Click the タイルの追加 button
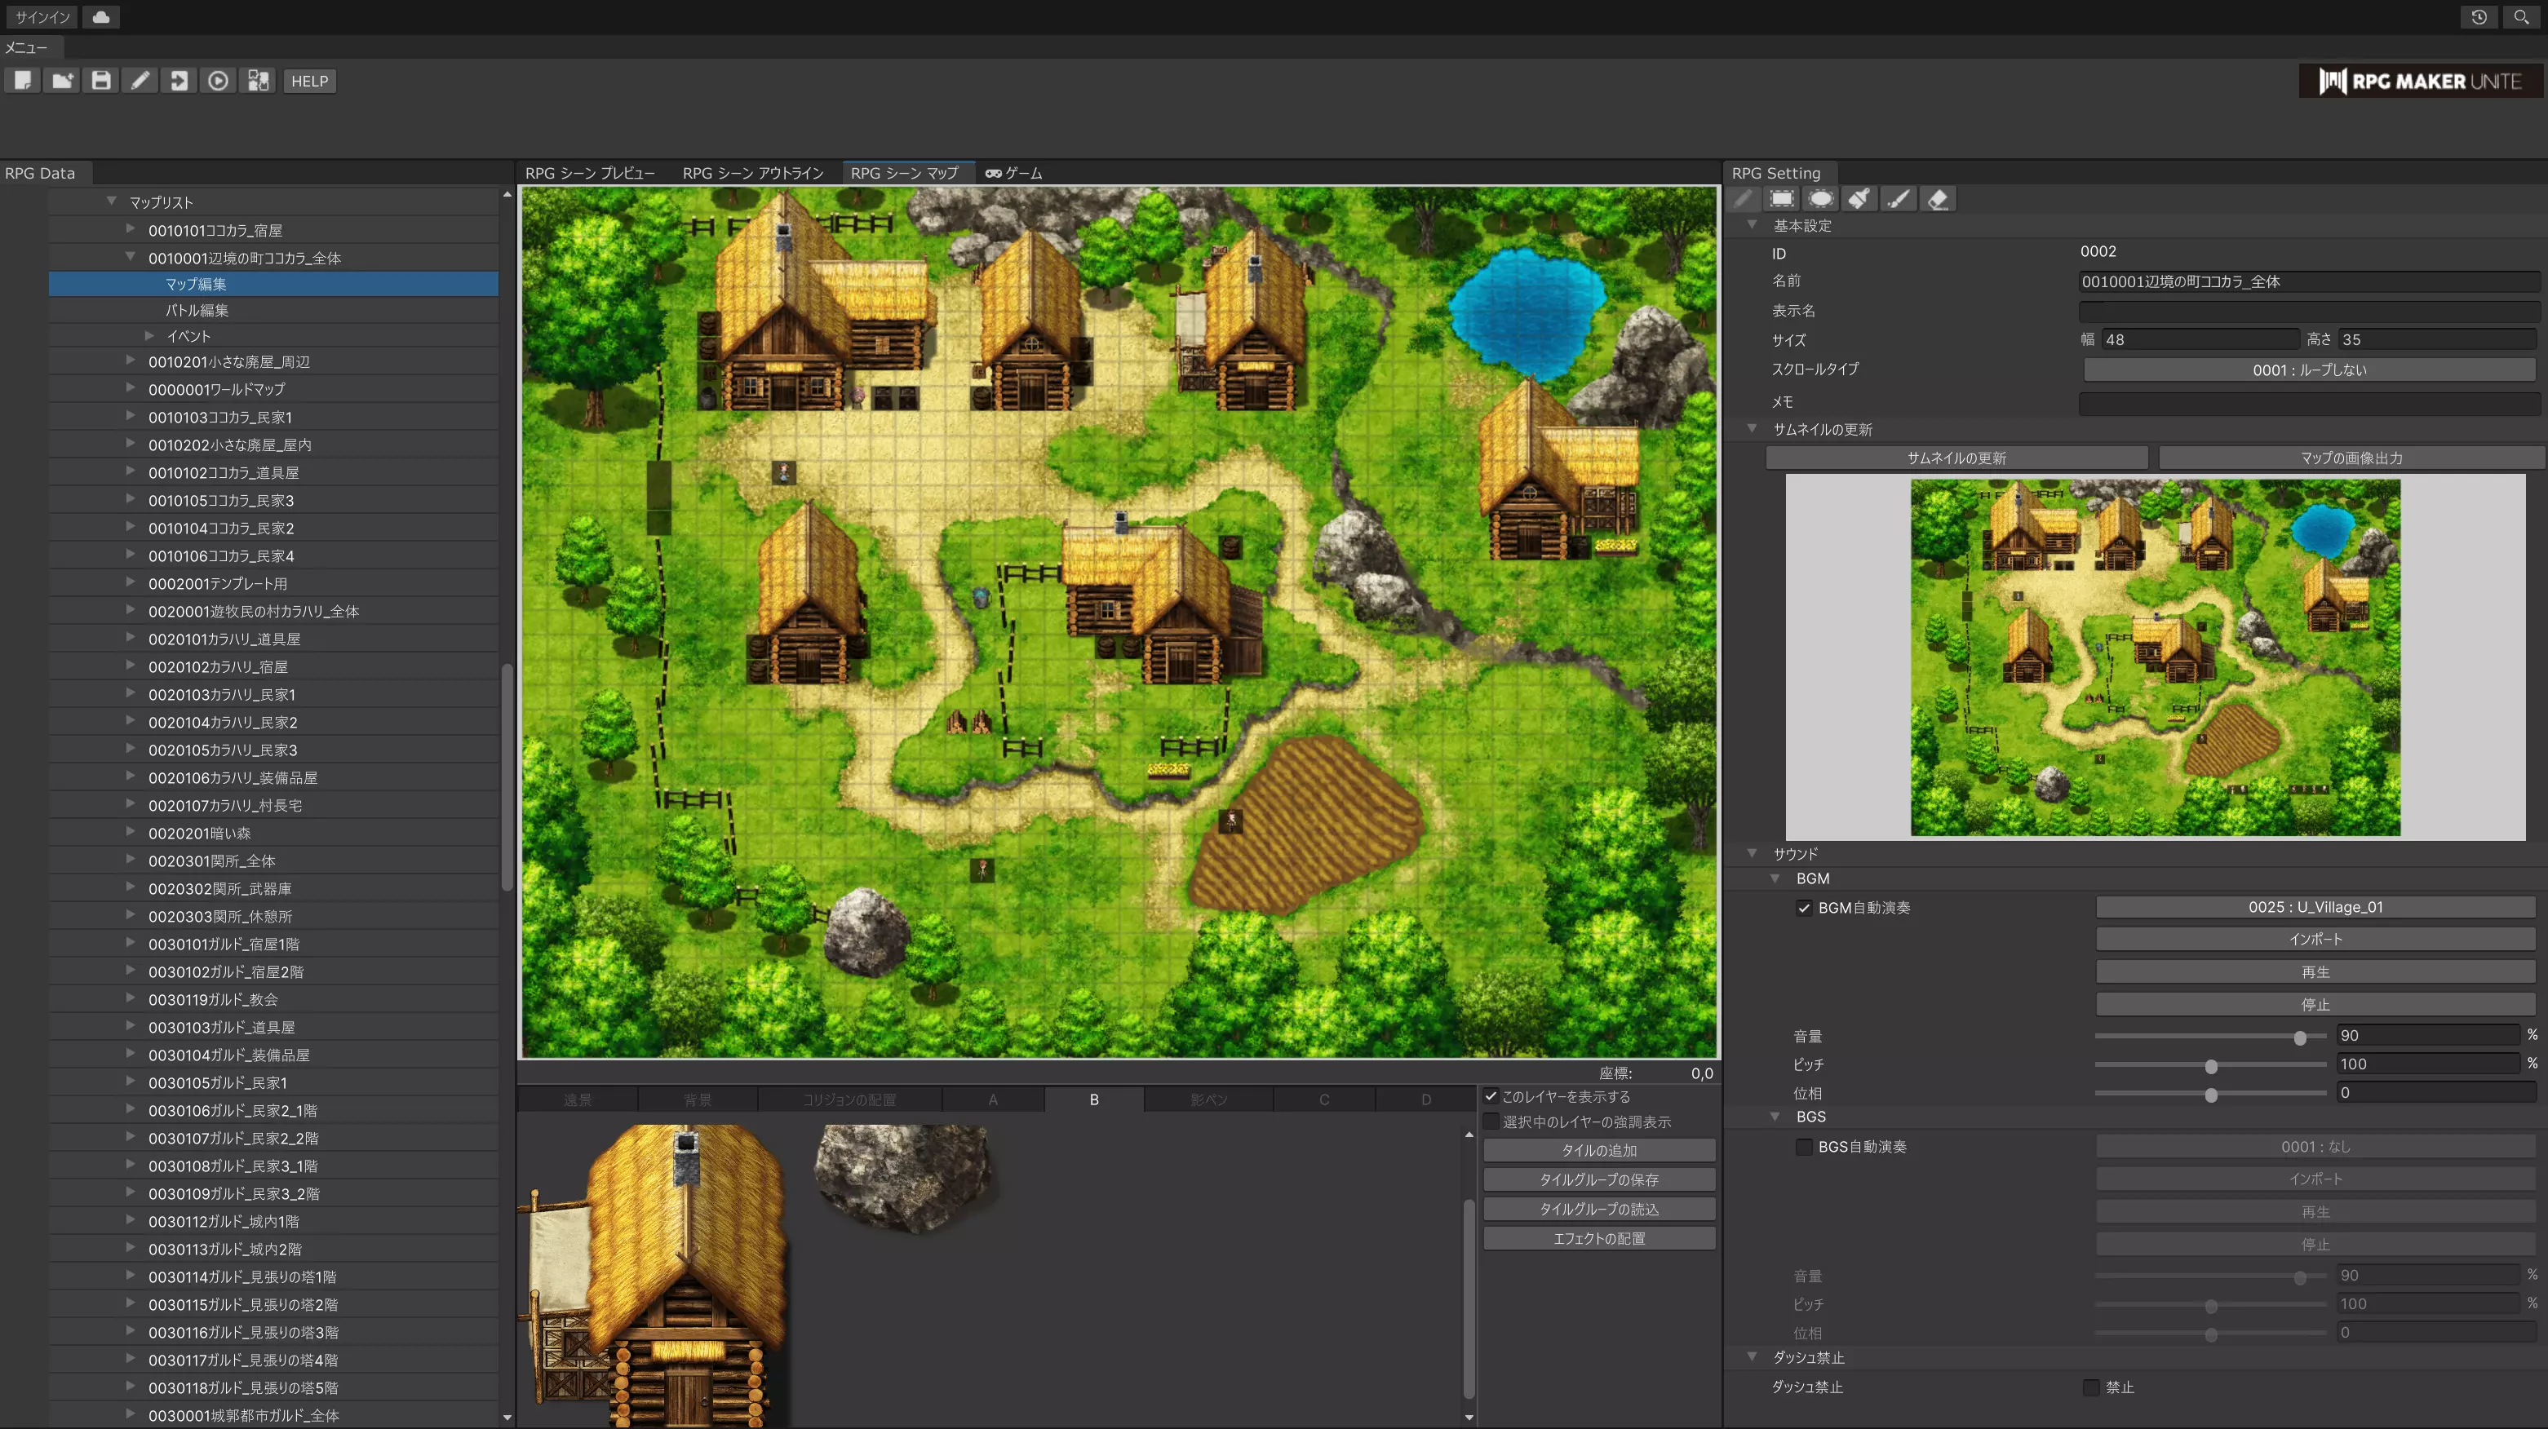This screenshot has height=1429, width=2548. click(1598, 1150)
